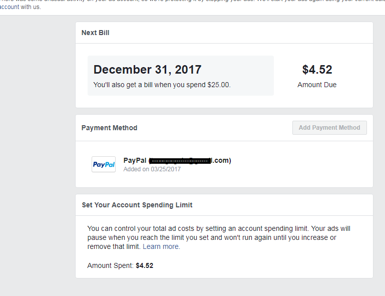
Task: Click the PayPal logo icon
Action: 104,164
